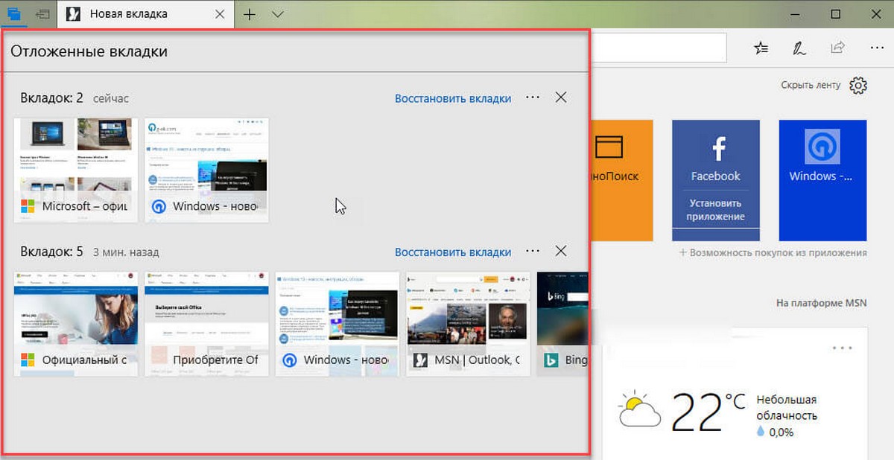The height and width of the screenshot is (460, 894).
Task: Open the set-aside tabs panel icon
Action: [x=14, y=13]
